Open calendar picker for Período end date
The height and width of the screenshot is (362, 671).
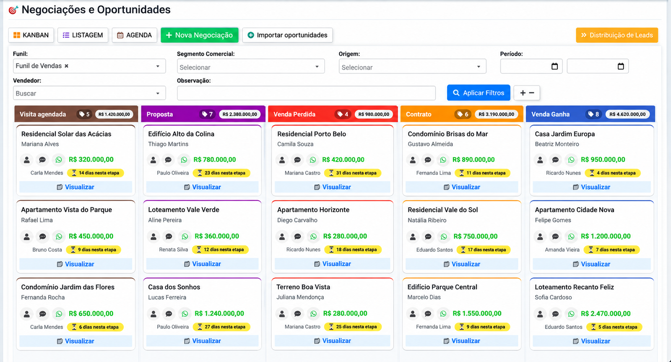[x=621, y=66]
